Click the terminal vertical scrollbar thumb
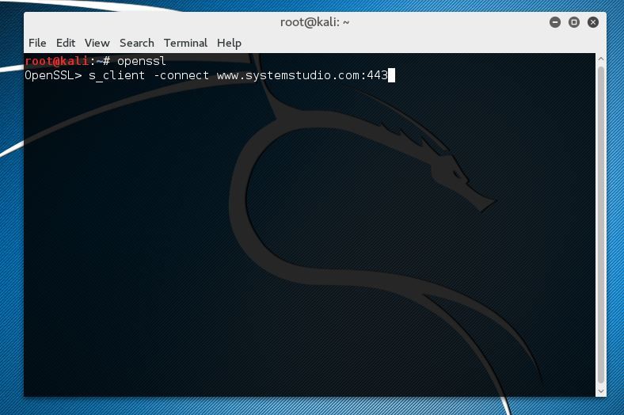624x415 pixels. (x=601, y=225)
